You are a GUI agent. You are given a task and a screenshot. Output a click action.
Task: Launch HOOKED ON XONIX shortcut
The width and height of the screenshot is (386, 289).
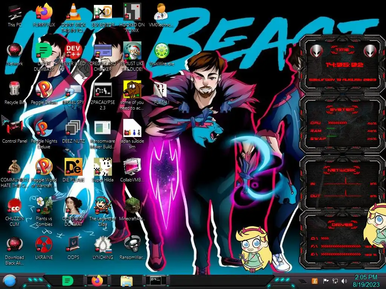[x=132, y=18]
